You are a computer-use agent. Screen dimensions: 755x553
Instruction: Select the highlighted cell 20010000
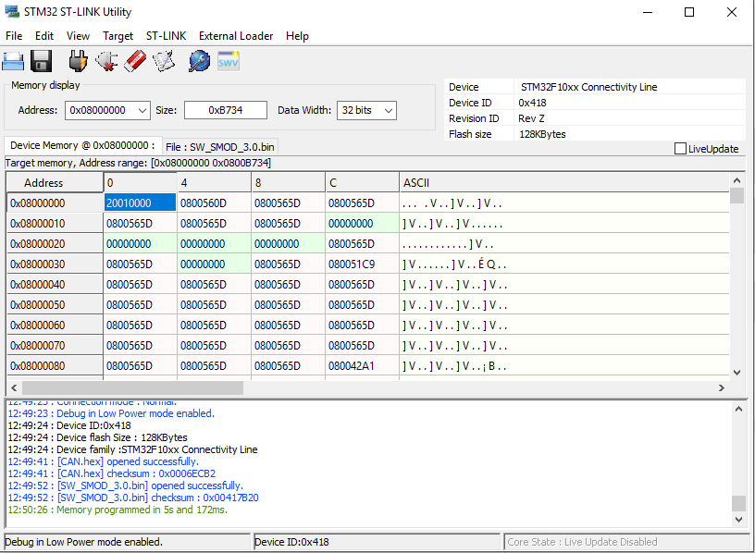pyautogui.click(x=140, y=203)
